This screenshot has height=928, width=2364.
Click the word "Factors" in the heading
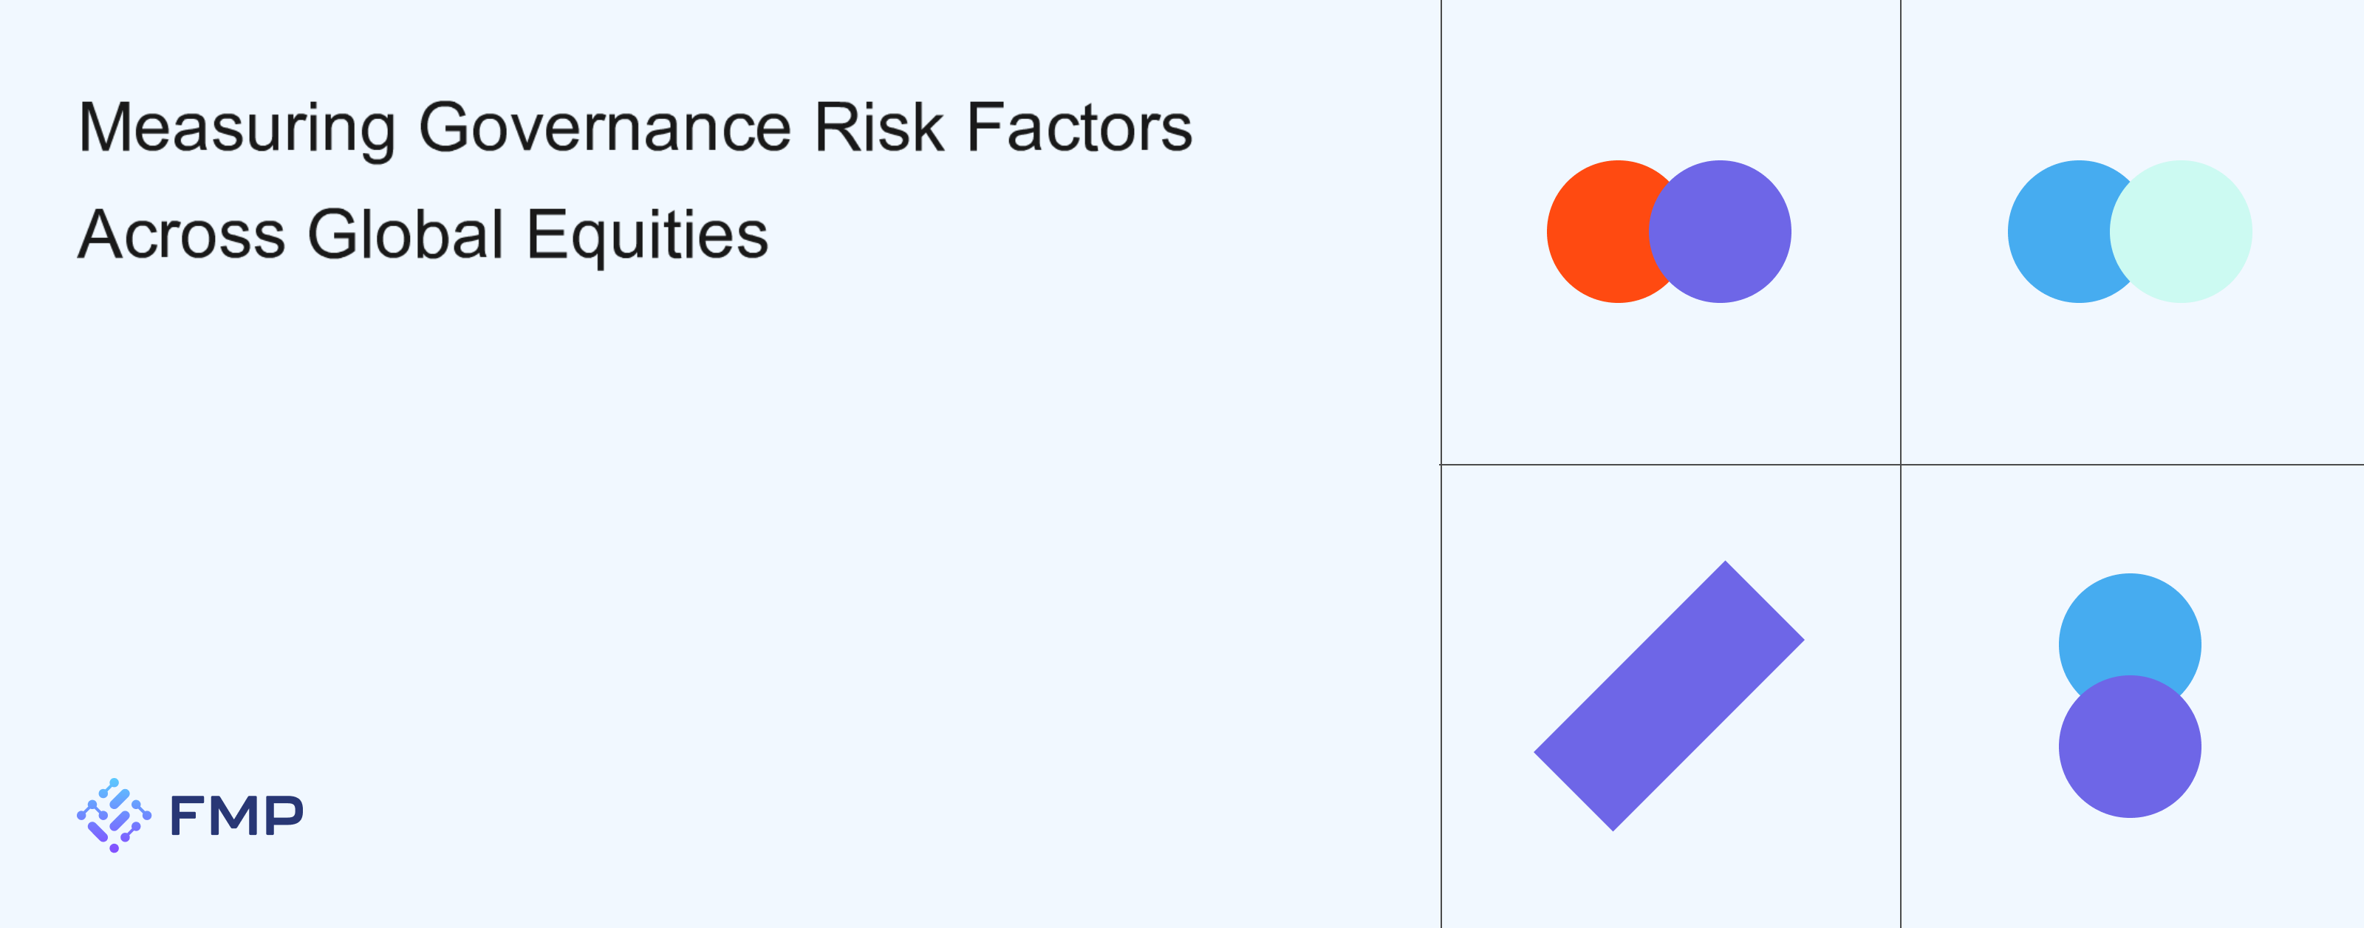click(x=1079, y=128)
